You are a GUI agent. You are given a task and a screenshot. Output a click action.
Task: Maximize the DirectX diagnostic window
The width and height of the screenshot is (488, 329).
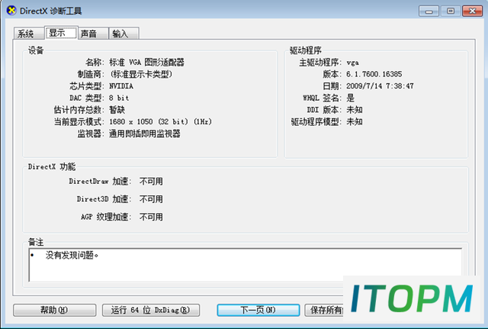point(451,11)
